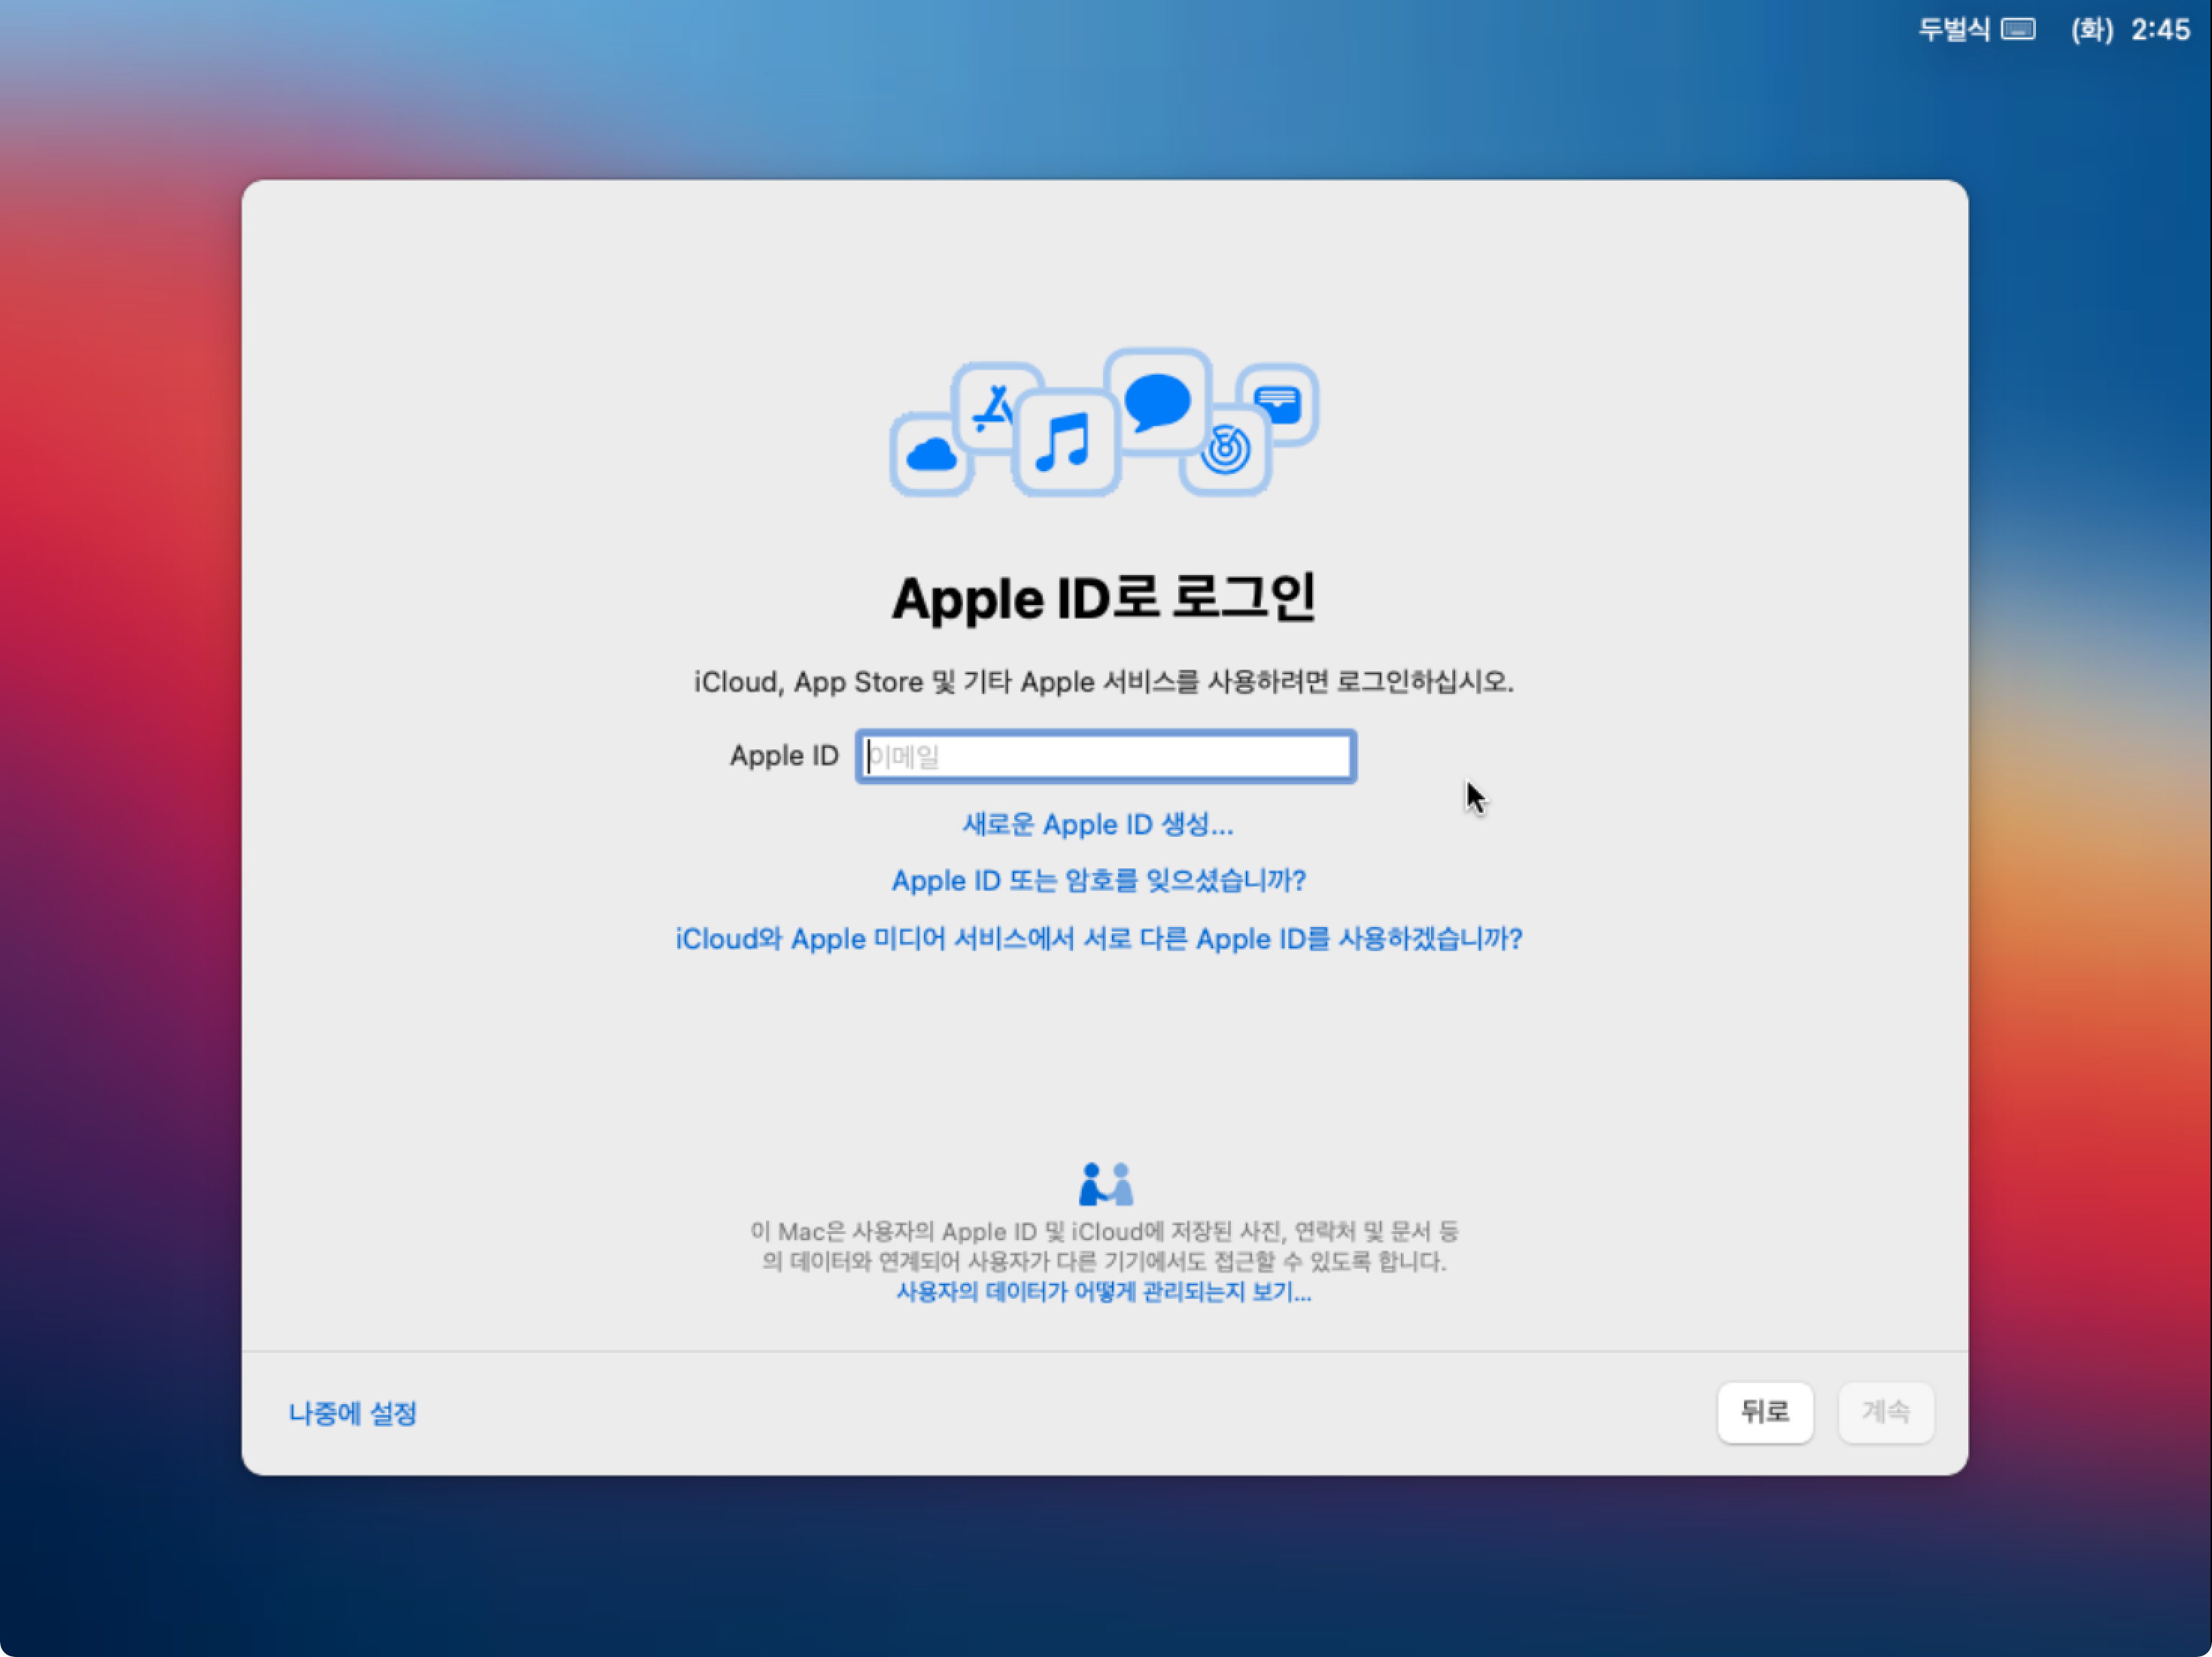The image size is (2212, 1657).
Task: Click the Find My radar icon
Action: pos(1226,450)
